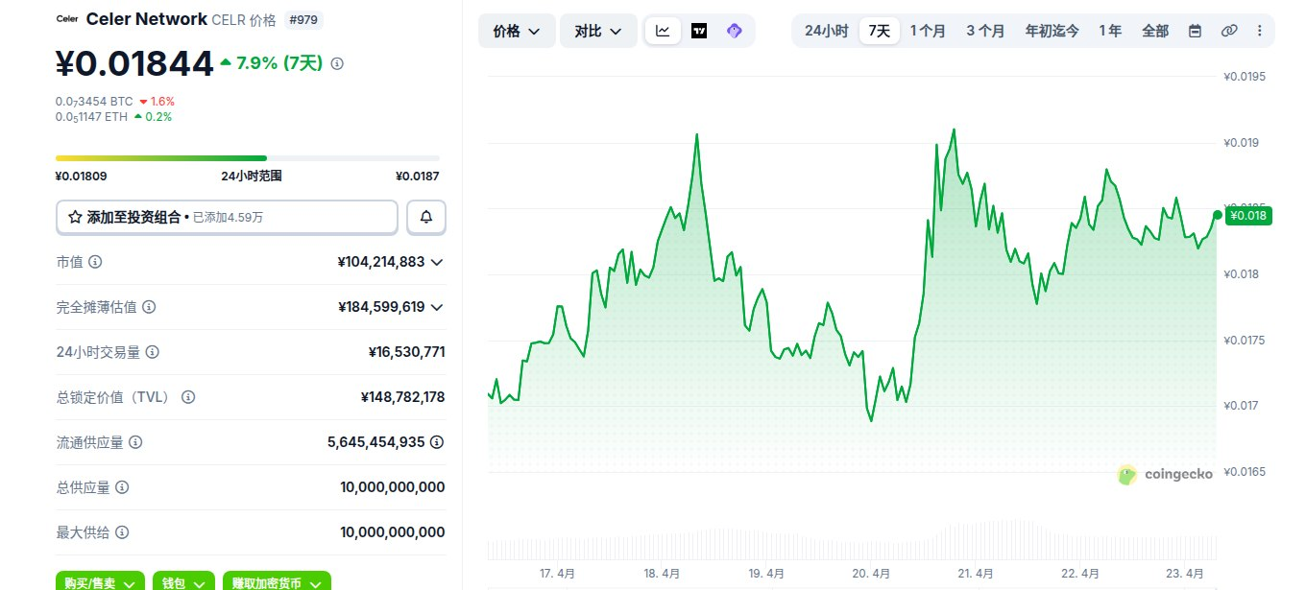Open chart more options three-dot menu

[x=1260, y=31]
